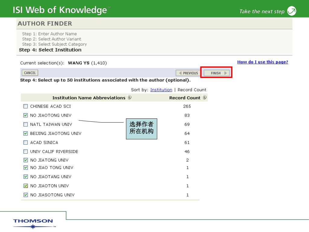The height and width of the screenshot is (232, 309).
Task: Click the Record Count sort option
Action: 192,90
